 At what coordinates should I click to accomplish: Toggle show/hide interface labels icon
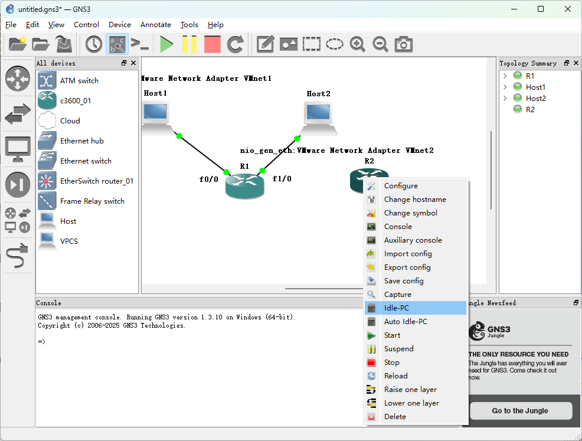tap(117, 44)
